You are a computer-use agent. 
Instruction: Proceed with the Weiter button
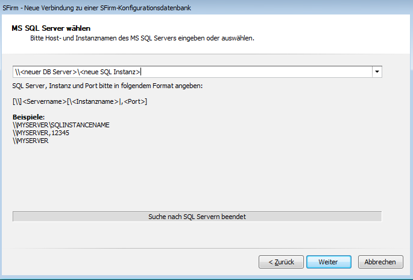pos(328,262)
